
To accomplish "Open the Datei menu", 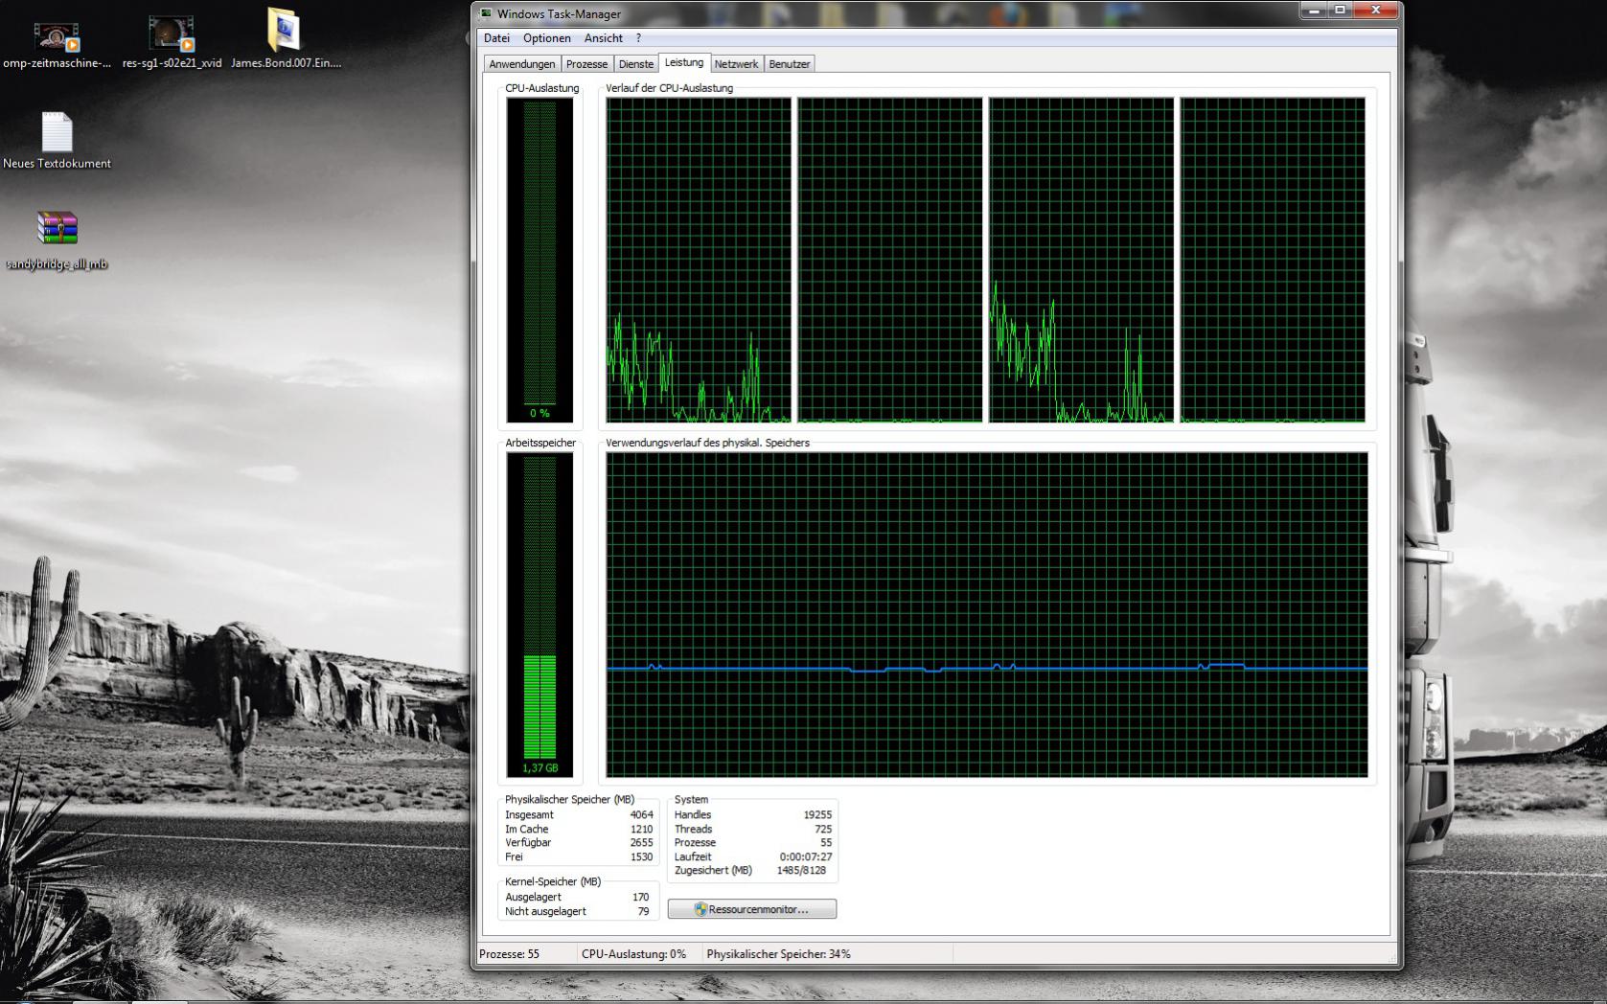I will point(496,38).
